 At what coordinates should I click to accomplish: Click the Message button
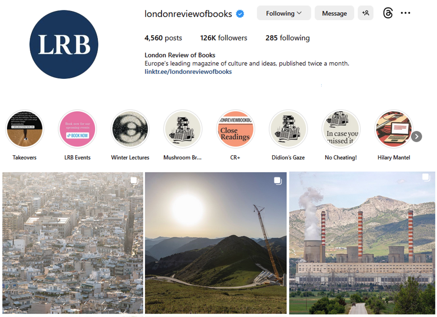point(334,13)
